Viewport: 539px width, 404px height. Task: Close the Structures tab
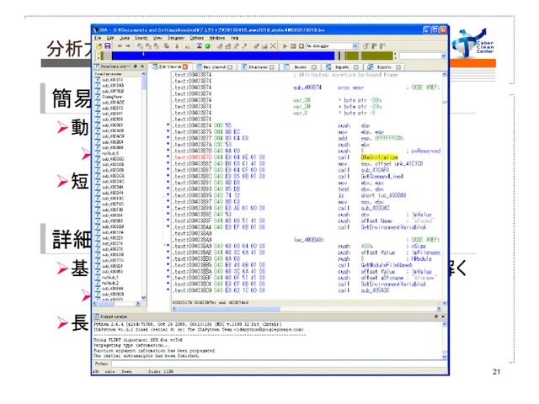272,67
